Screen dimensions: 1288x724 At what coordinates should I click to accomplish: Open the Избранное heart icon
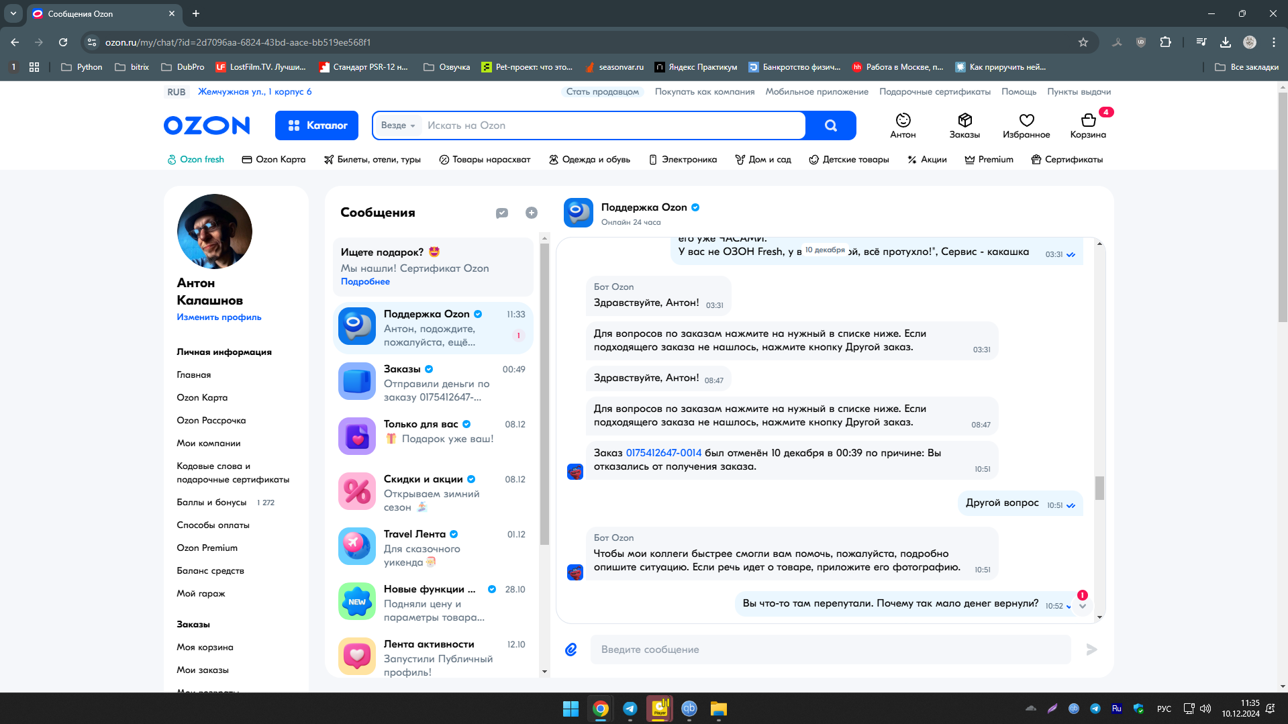(x=1026, y=125)
